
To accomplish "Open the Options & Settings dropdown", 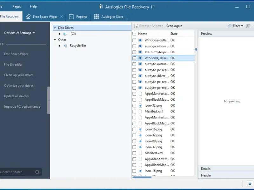I will pyautogui.click(x=19, y=33).
